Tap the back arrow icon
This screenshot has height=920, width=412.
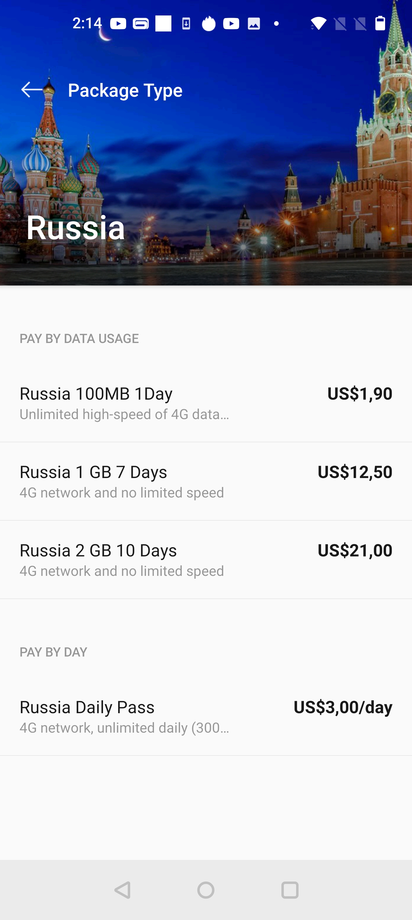32,90
